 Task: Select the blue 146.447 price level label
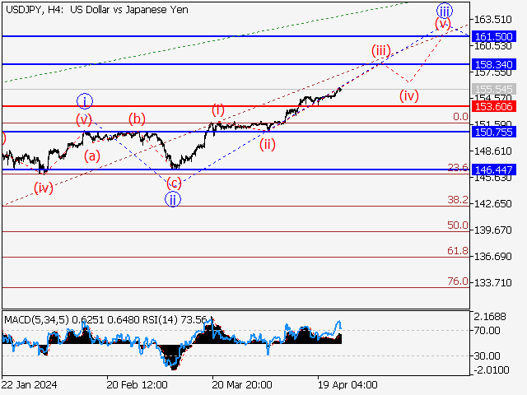[x=493, y=170]
